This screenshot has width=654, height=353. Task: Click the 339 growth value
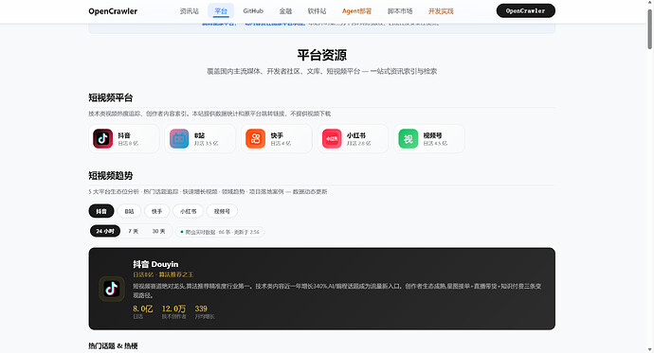pos(201,309)
